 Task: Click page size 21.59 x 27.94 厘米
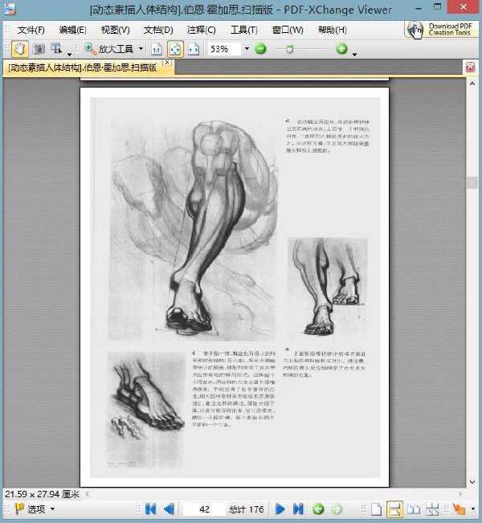click(42, 494)
